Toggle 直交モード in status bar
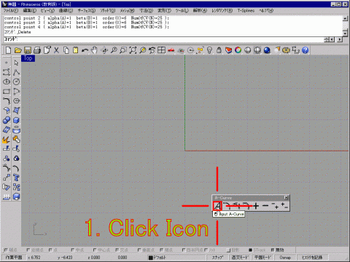 [x=240, y=258]
